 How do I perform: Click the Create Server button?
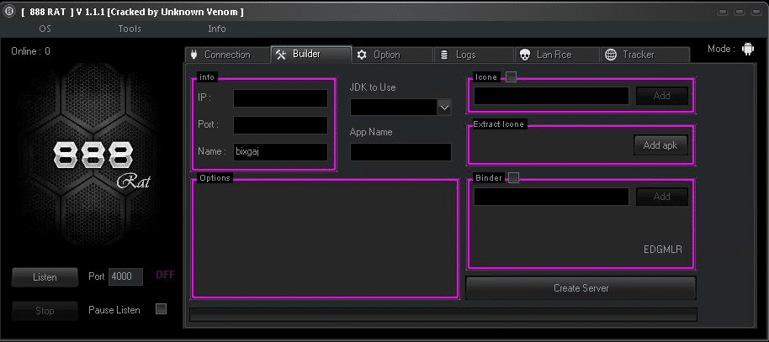coord(581,288)
